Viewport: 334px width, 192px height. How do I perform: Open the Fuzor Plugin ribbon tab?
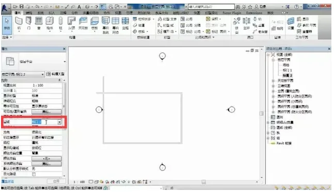(232, 13)
